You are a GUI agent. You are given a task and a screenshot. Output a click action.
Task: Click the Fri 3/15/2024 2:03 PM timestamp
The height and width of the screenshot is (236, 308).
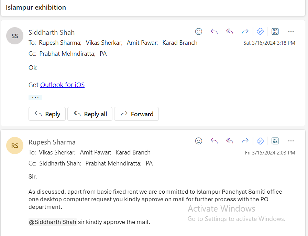[x=270, y=153]
